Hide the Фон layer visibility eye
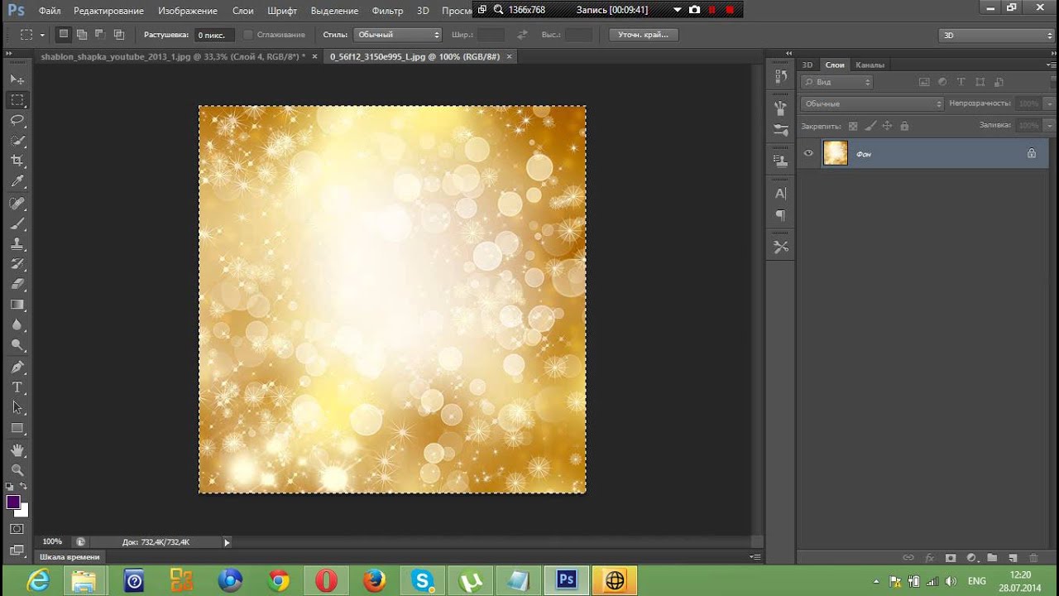 click(x=809, y=153)
